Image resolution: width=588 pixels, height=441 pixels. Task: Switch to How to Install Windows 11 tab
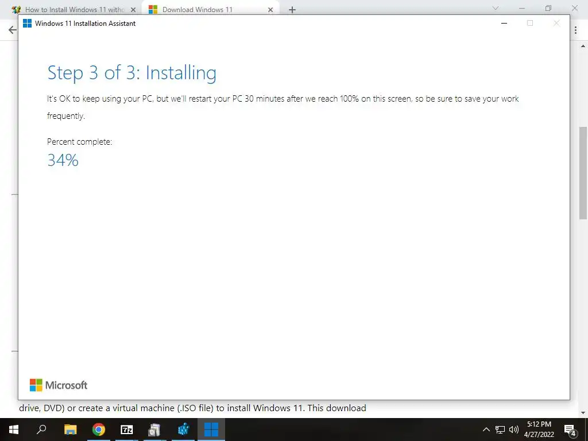tap(75, 10)
